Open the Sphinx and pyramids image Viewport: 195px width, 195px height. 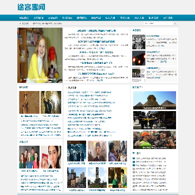[154, 100]
